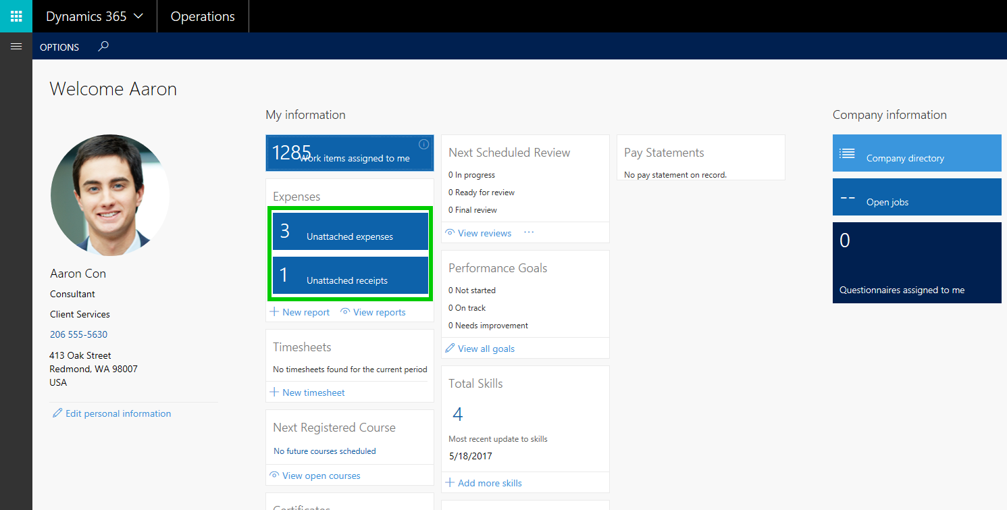Expand ellipsis menu in Next Scheduled Review
1007x510 pixels.
pyautogui.click(x=529, y=232)
